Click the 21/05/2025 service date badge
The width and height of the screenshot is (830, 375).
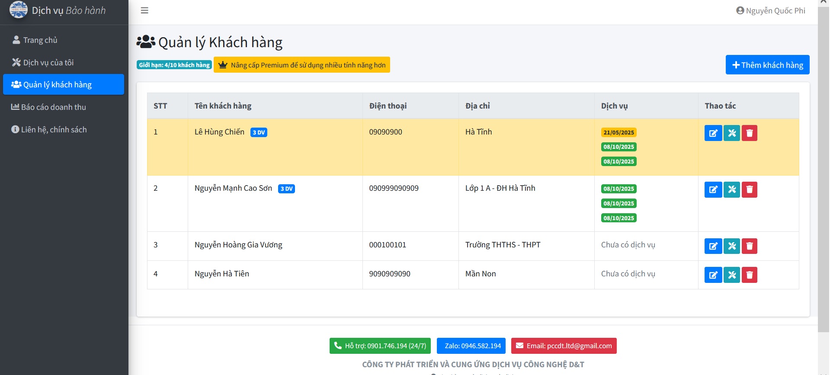tap(618, 133)
